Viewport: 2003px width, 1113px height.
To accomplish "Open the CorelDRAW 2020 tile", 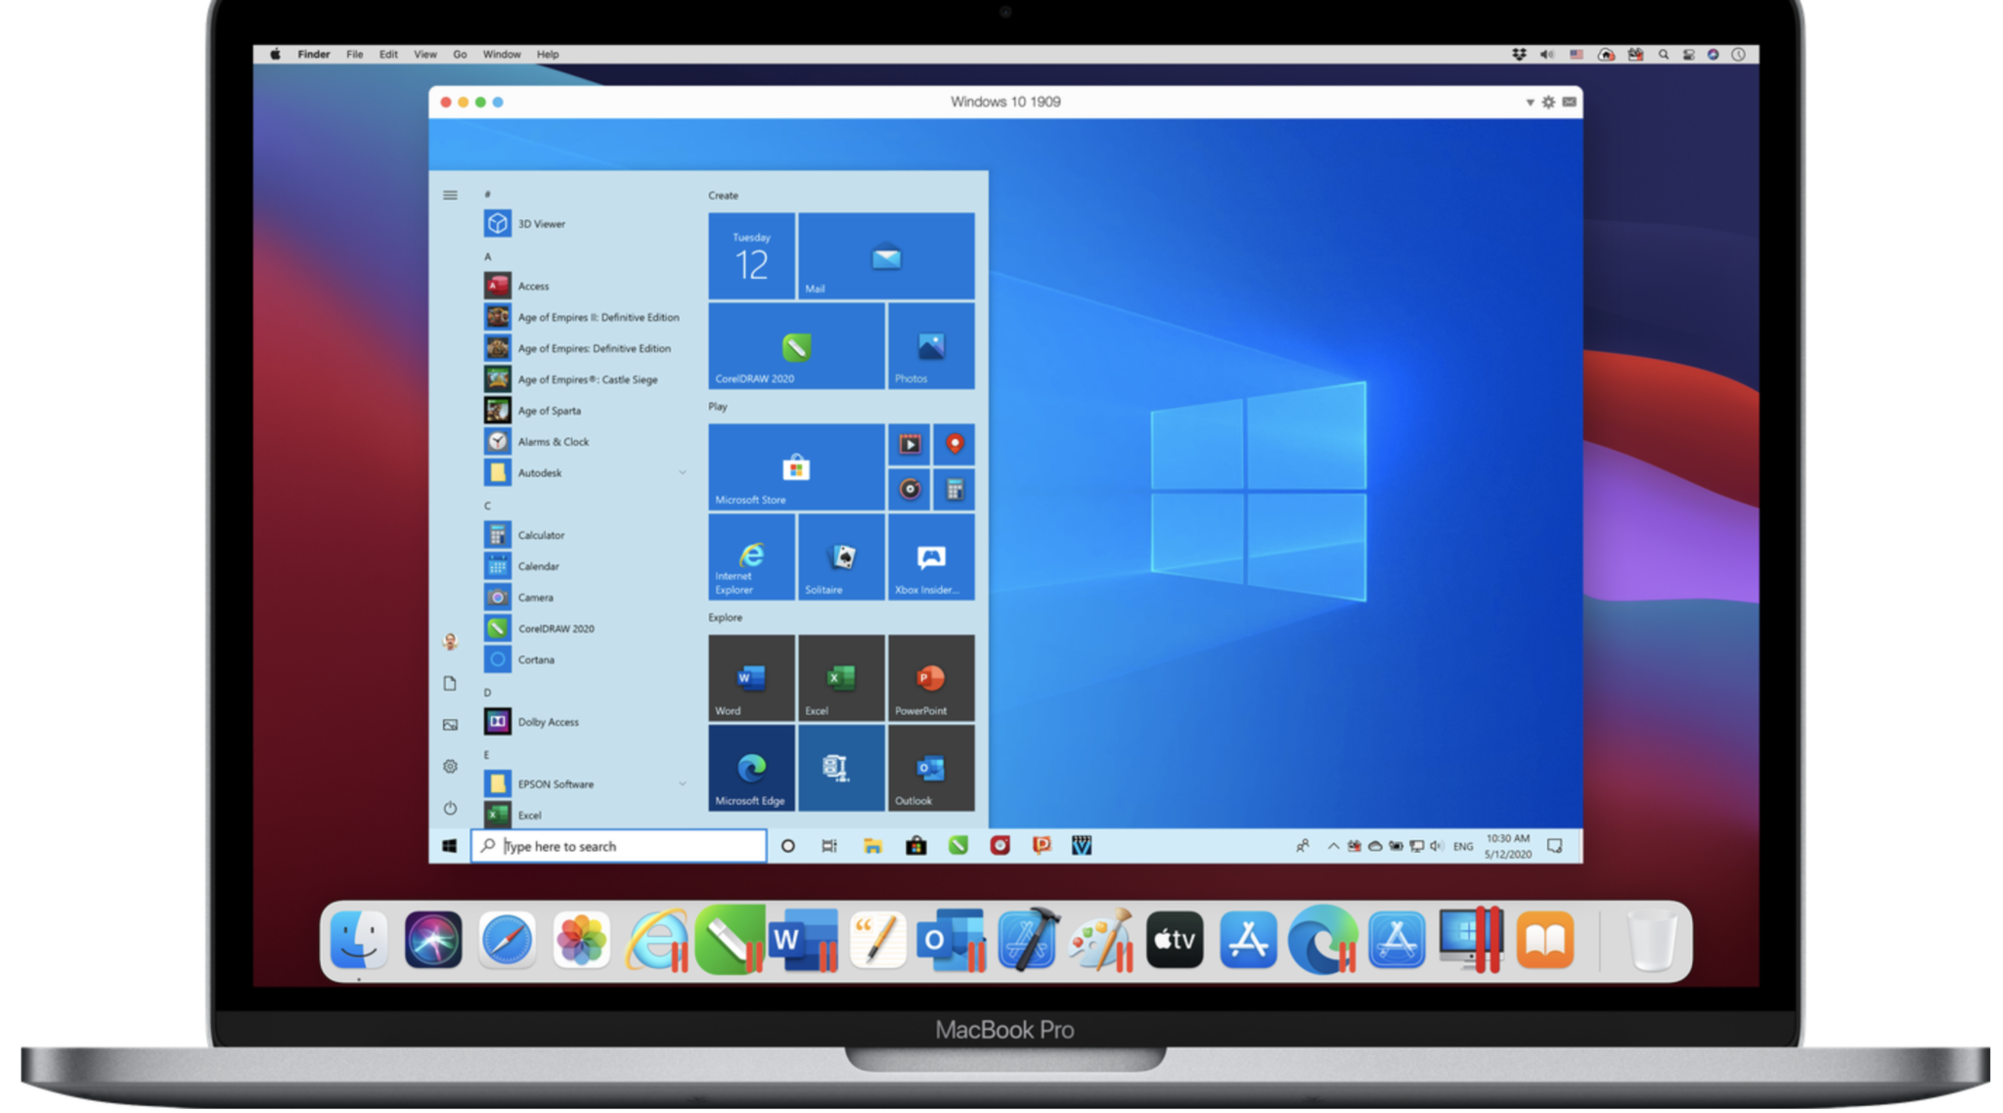I will [796, 346].
